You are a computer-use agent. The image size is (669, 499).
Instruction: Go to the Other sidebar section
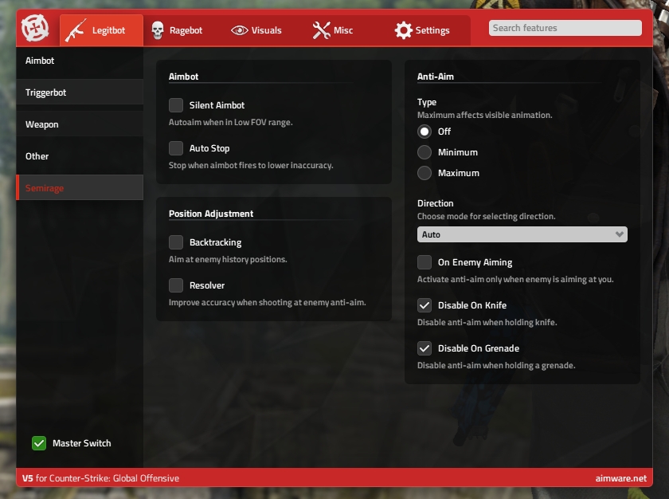pos(80,156)
